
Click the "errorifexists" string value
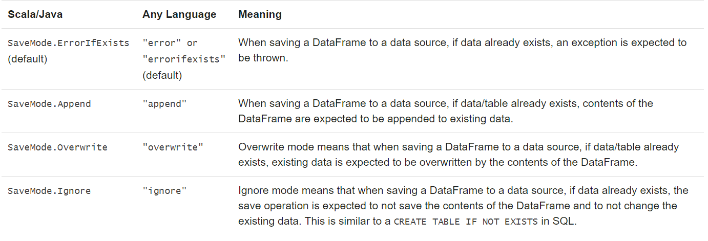click(x=184, y=59)
